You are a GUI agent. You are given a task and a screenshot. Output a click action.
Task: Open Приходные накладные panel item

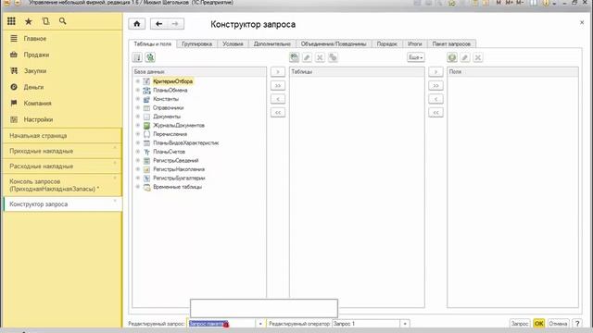pos(62,151)
